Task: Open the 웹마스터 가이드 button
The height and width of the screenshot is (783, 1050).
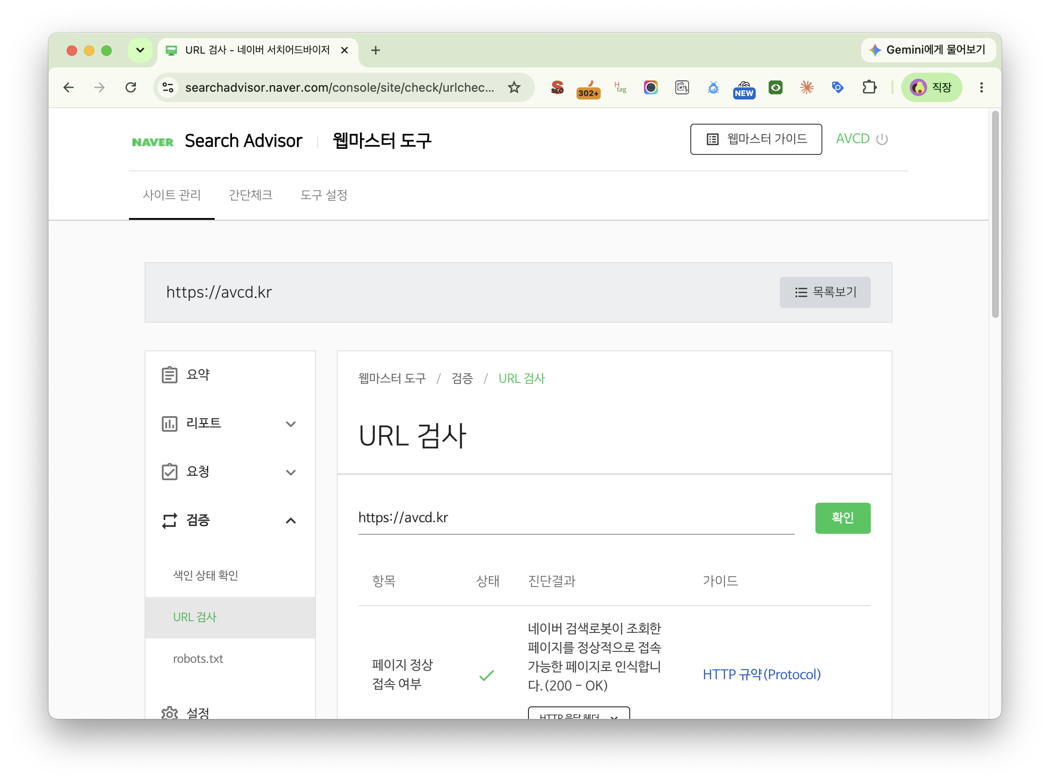Action: [x=756, y=139]
